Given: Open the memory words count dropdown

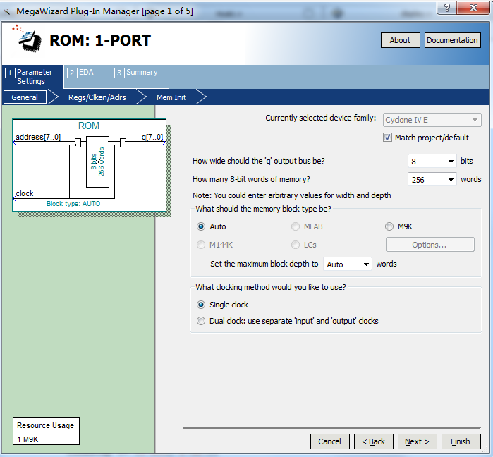Looking at the screenshot, I should (451, 180).
